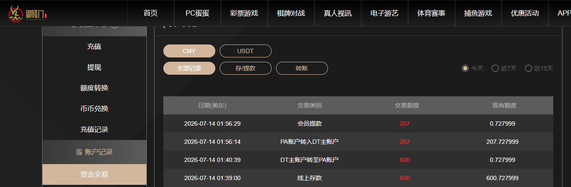The image size is (571, 187).
Task: Click the balance 207.727999
Action: click(x=503, y=142)
